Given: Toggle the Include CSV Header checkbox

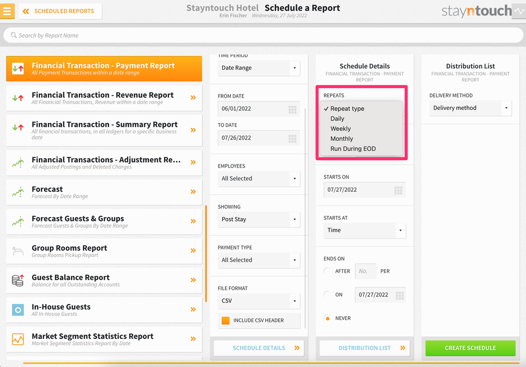Looking at the screenshot, I should tap(226, 320).
